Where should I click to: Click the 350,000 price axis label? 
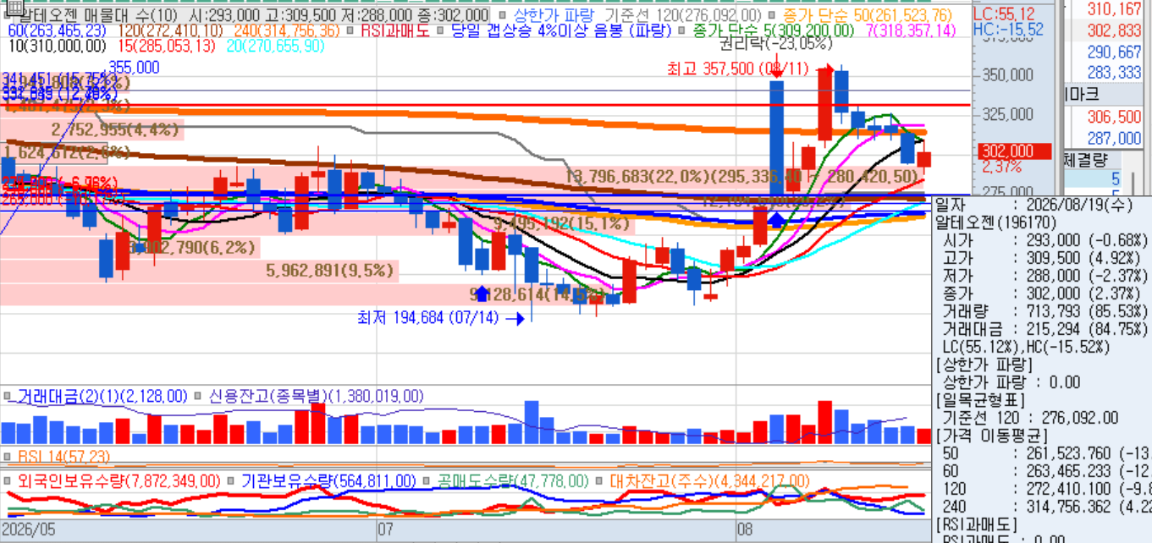1008,76
